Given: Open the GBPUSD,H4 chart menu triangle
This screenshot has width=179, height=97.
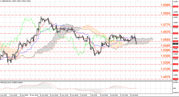Looking at the screenshot, I should pos(1,1).
